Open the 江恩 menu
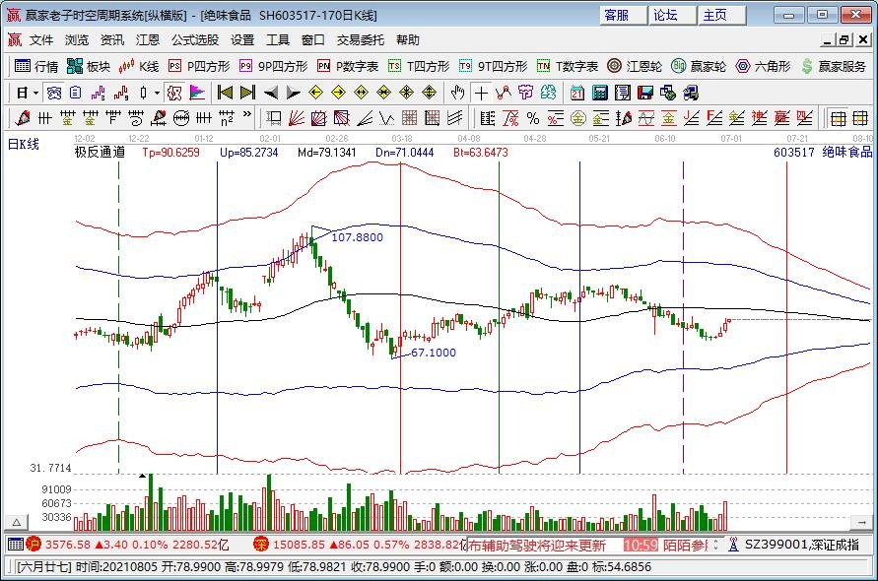The height and width of the screenshot is (581, 878). click(147, 40)
